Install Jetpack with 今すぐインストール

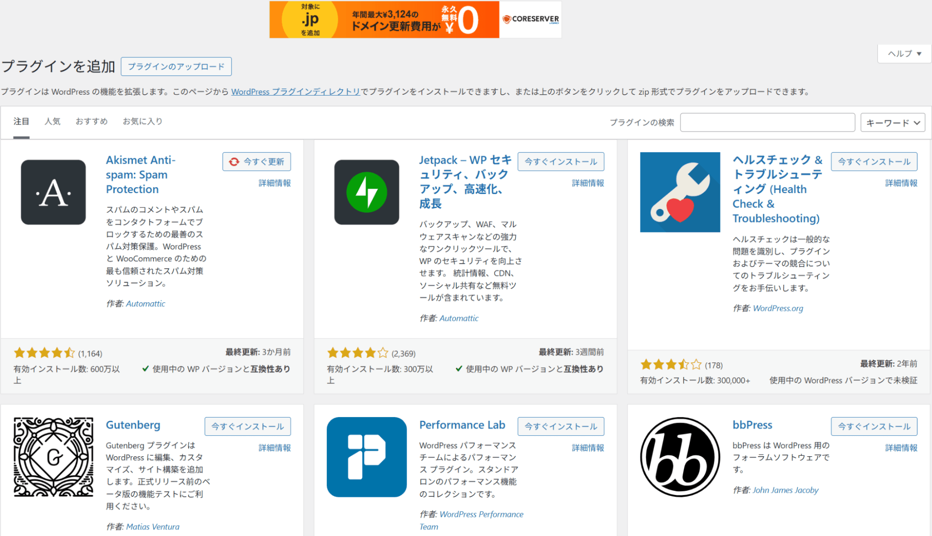561,161
